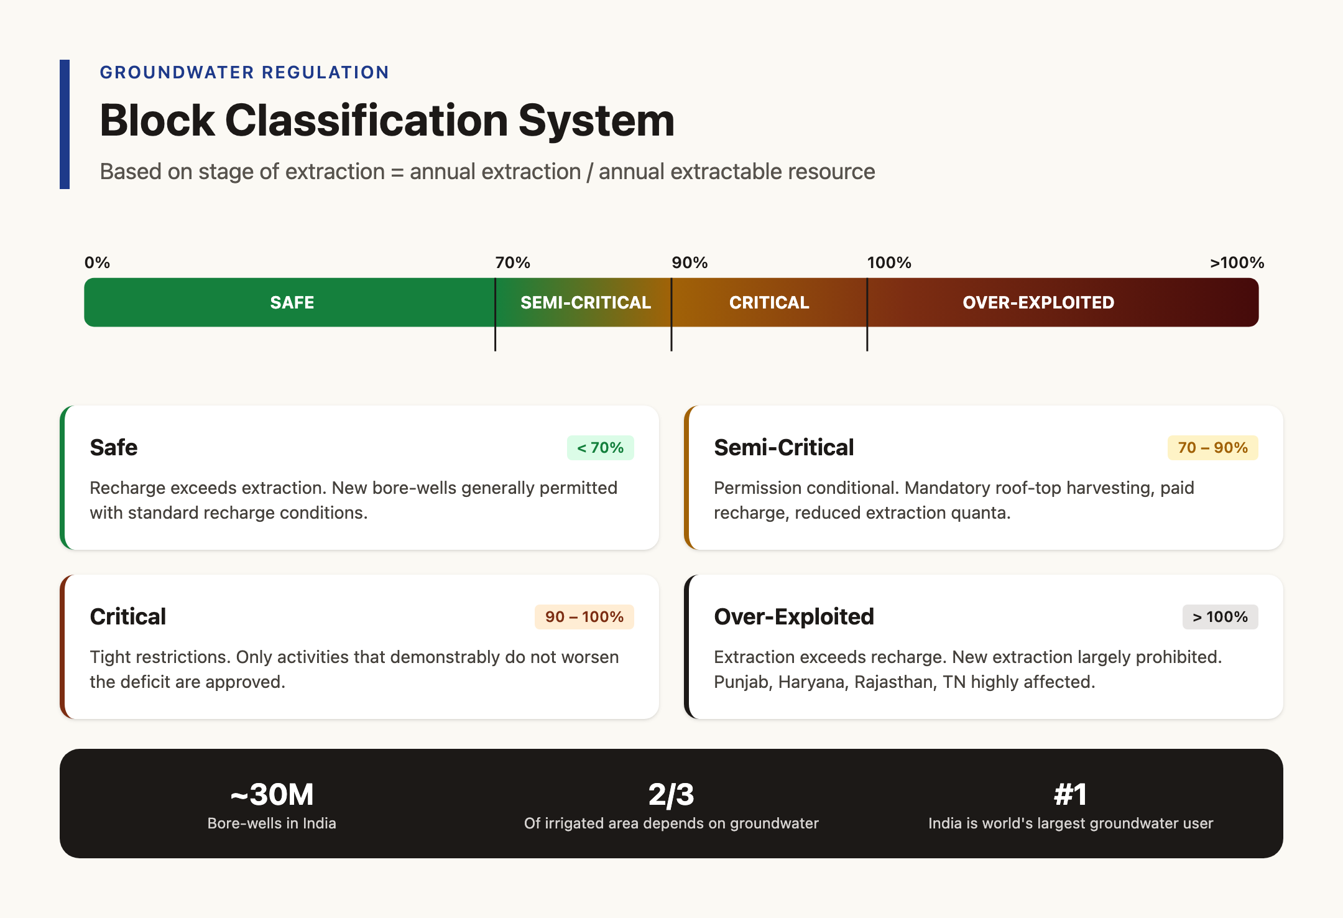Click the 0% scale label

point(97,262)
